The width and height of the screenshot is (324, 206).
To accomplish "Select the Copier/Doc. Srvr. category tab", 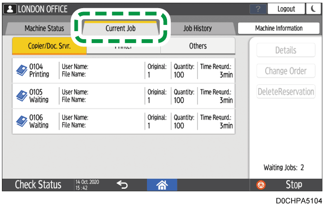I will point(49,46).
